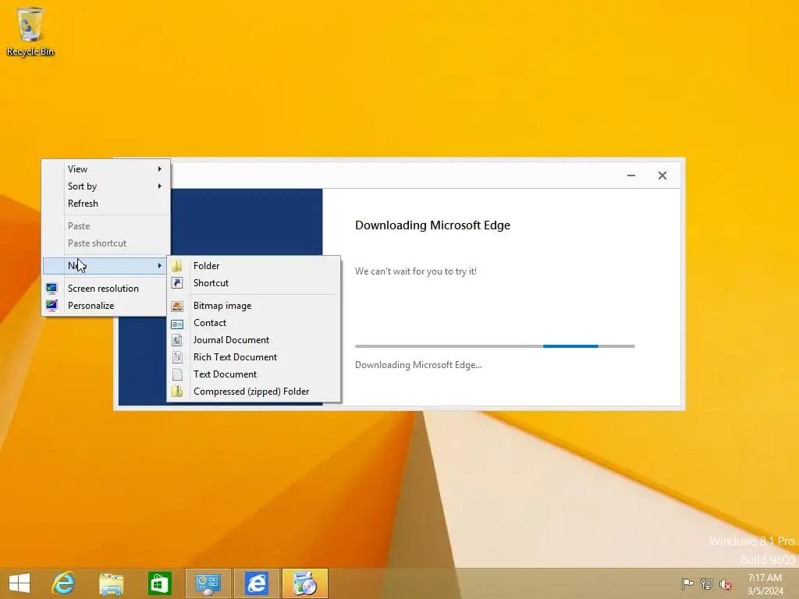Expand the Sort by submenu arrow
799x599 pixels.
pyautogui.click(x=159, y=186)
